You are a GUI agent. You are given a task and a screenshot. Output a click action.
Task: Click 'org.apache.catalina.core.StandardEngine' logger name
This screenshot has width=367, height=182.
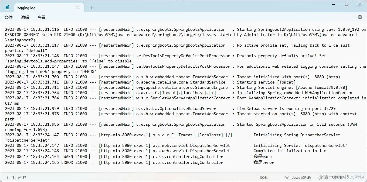point(182,87)
